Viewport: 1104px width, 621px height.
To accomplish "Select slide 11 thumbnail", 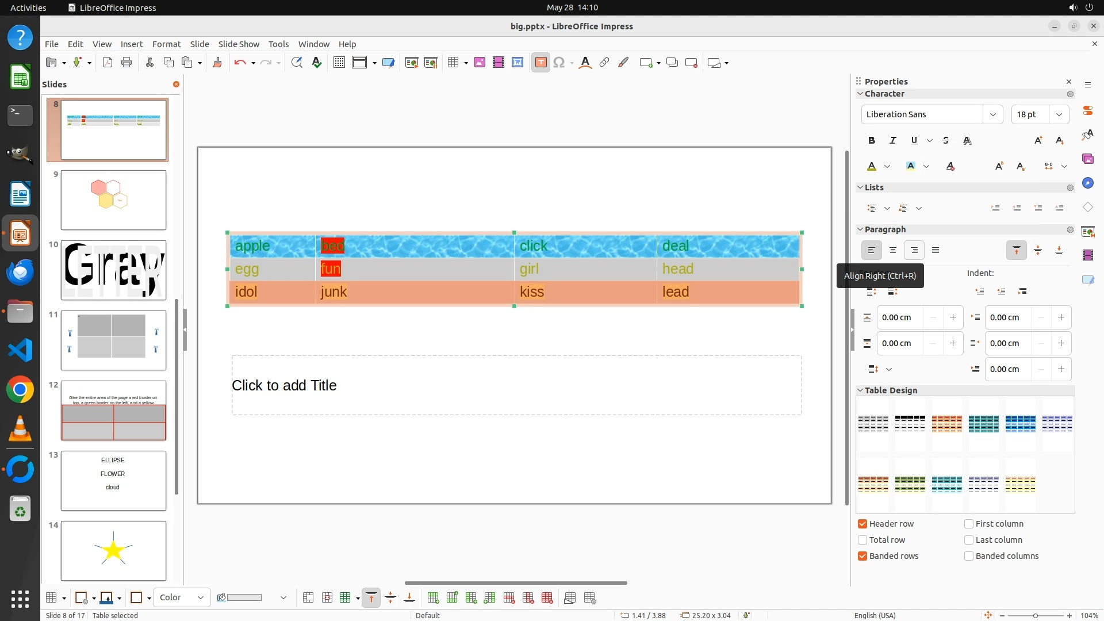I will click(x=113, y=340).
